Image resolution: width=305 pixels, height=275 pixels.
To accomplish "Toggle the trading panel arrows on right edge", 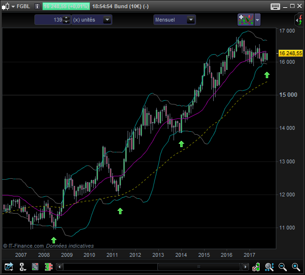I will point(298,20).
